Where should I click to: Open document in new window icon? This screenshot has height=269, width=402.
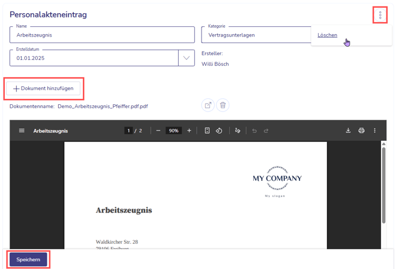tap(208, 105)
